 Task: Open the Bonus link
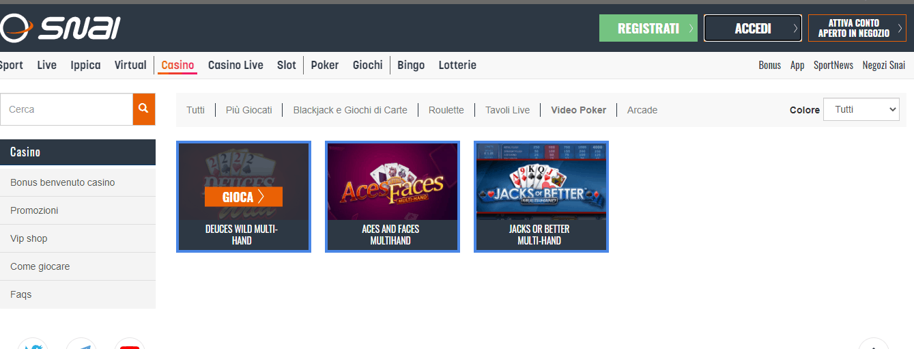pyautogui.click(x=769, y=65)
